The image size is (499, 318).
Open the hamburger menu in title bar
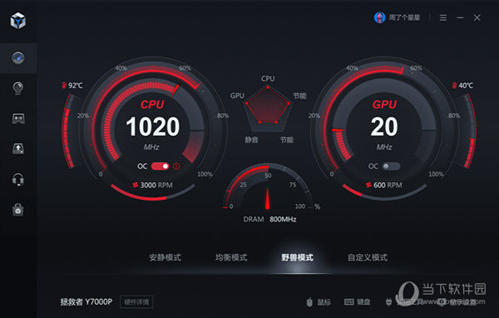pos(443,17)
